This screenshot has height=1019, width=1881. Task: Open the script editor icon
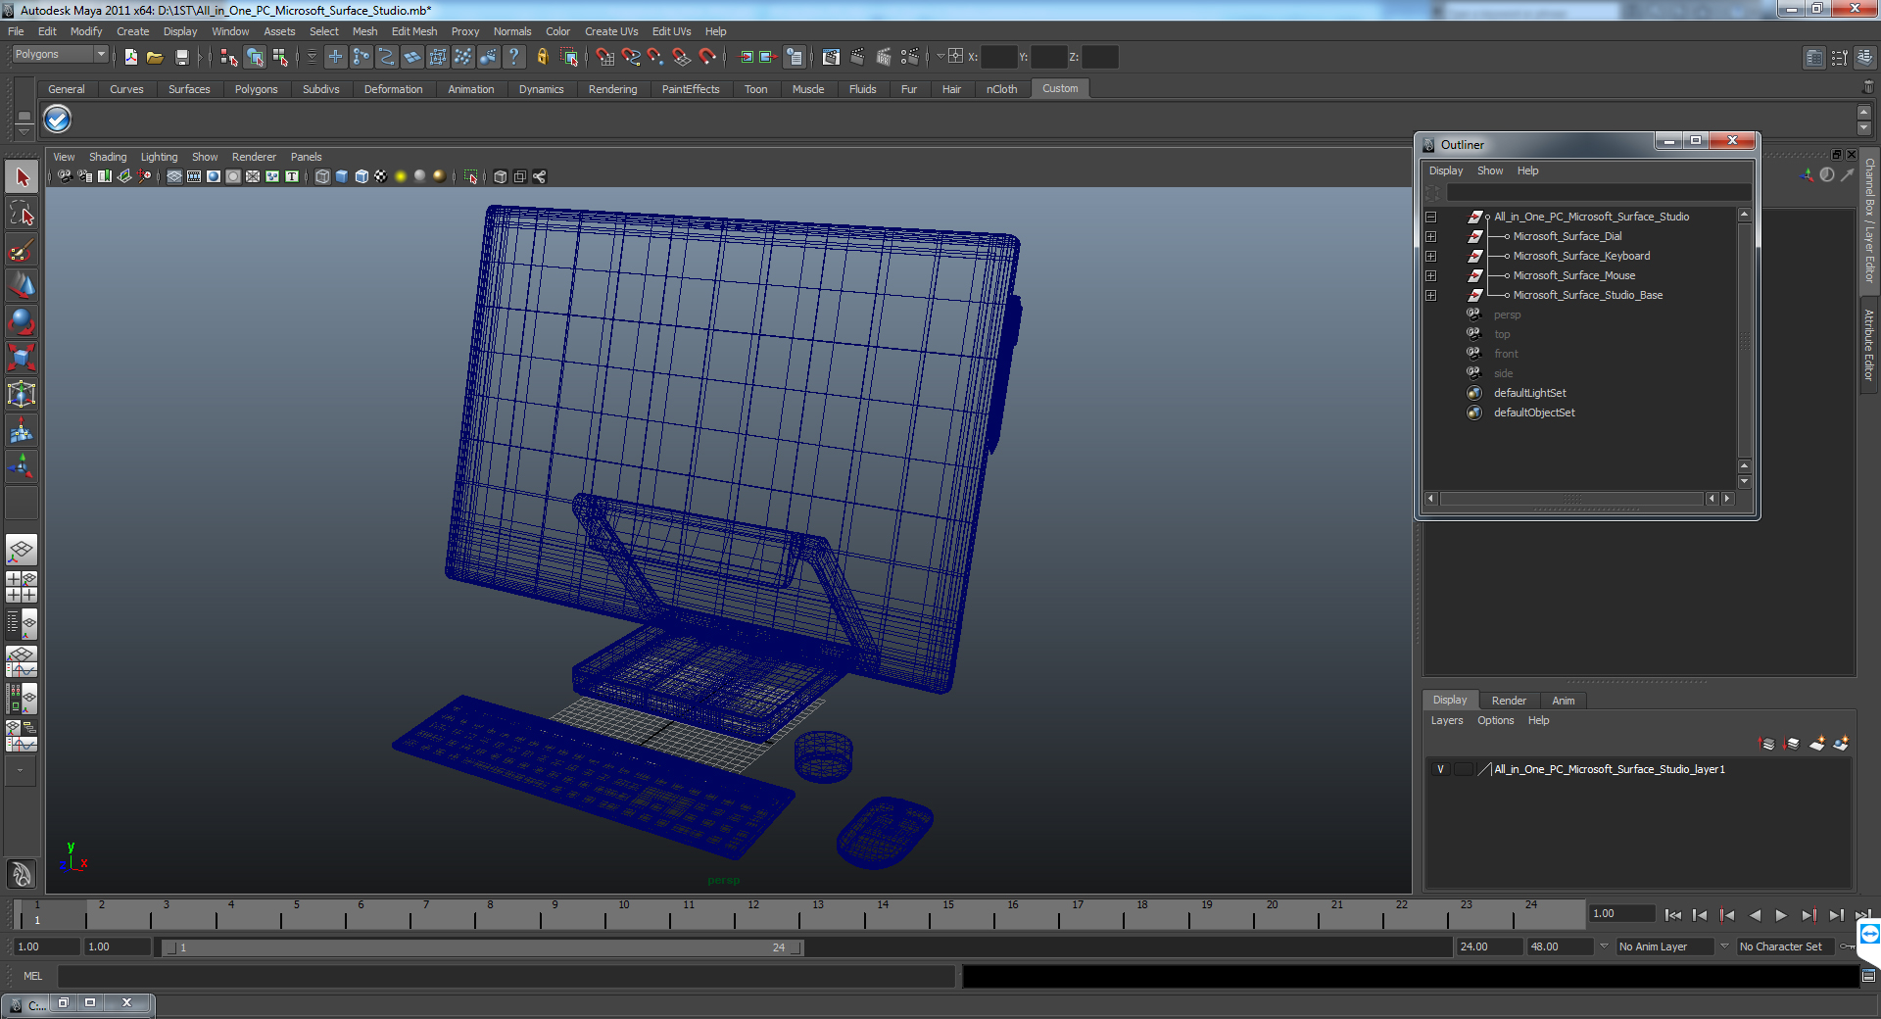(1868, 976)
